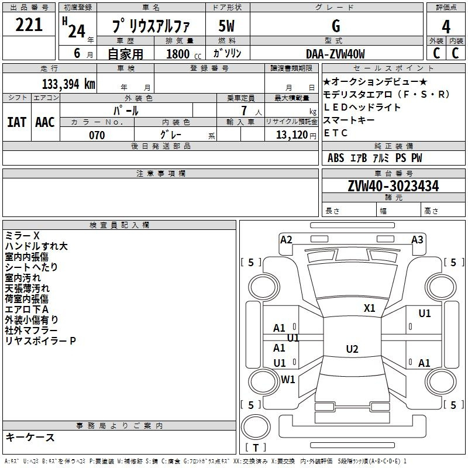Select the "長さ" dimension label
The width and height of the screenshot is (468, 468).
[x=332, y=211]
